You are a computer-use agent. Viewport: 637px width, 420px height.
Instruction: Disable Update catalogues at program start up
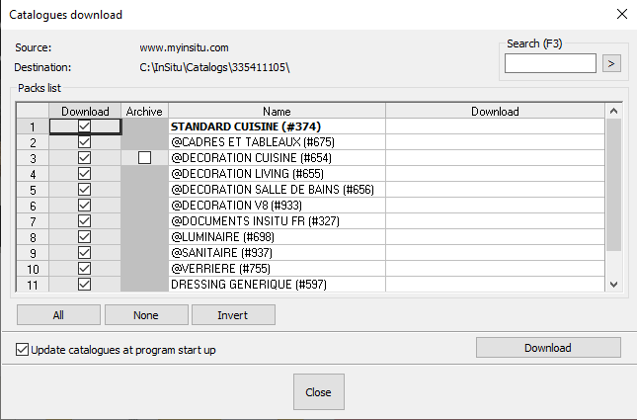point(23,350)
